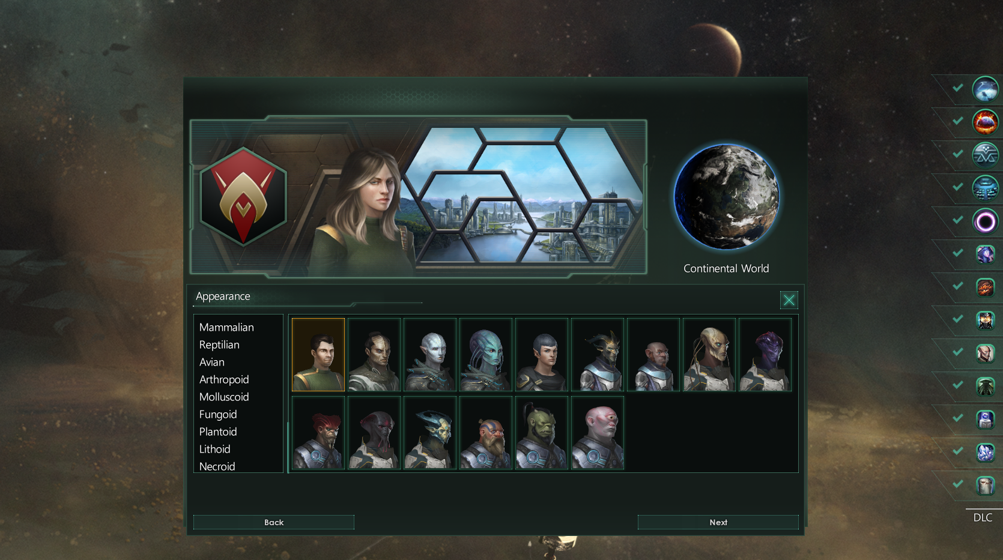Toggle the first DLC checkmark
This screenshot has height=560, width=1003.
point(958,88)
